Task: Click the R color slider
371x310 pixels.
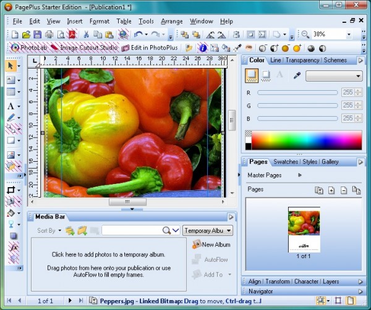Action: click(297, 93)
